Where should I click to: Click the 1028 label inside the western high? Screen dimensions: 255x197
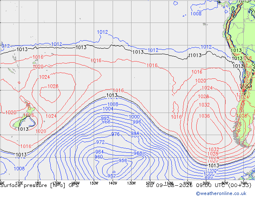pos(53,86)
